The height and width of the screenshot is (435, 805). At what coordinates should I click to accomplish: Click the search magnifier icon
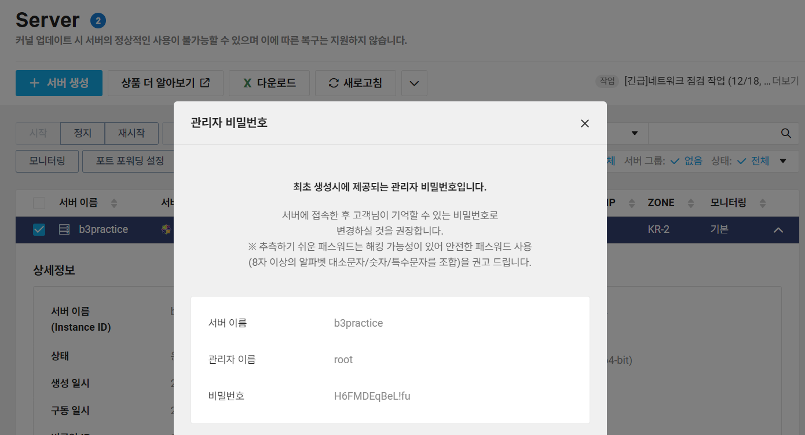tap(785, 133)
